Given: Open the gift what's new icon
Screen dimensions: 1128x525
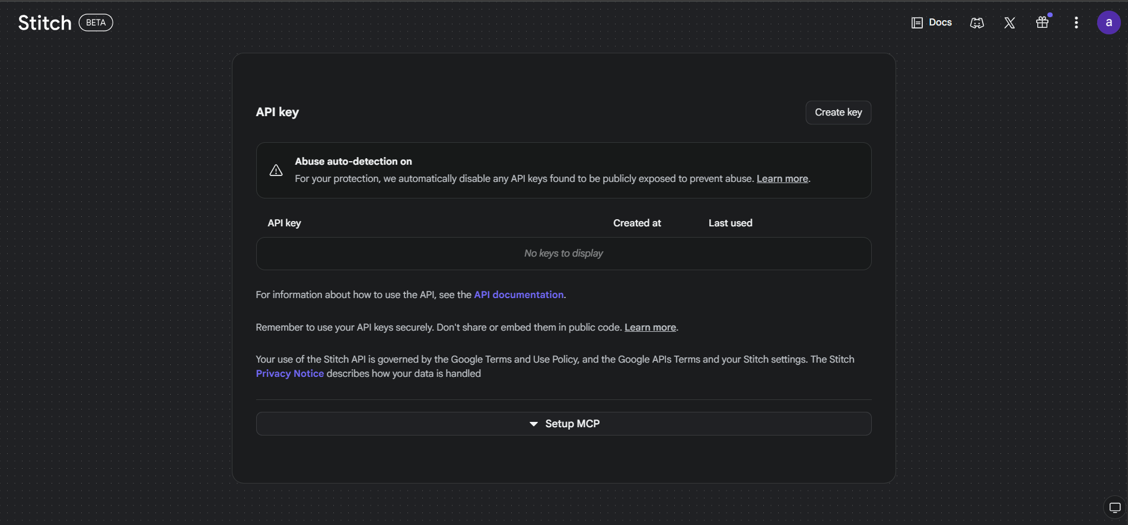Looking at the screenshot, I should [x=1043, y=23].
